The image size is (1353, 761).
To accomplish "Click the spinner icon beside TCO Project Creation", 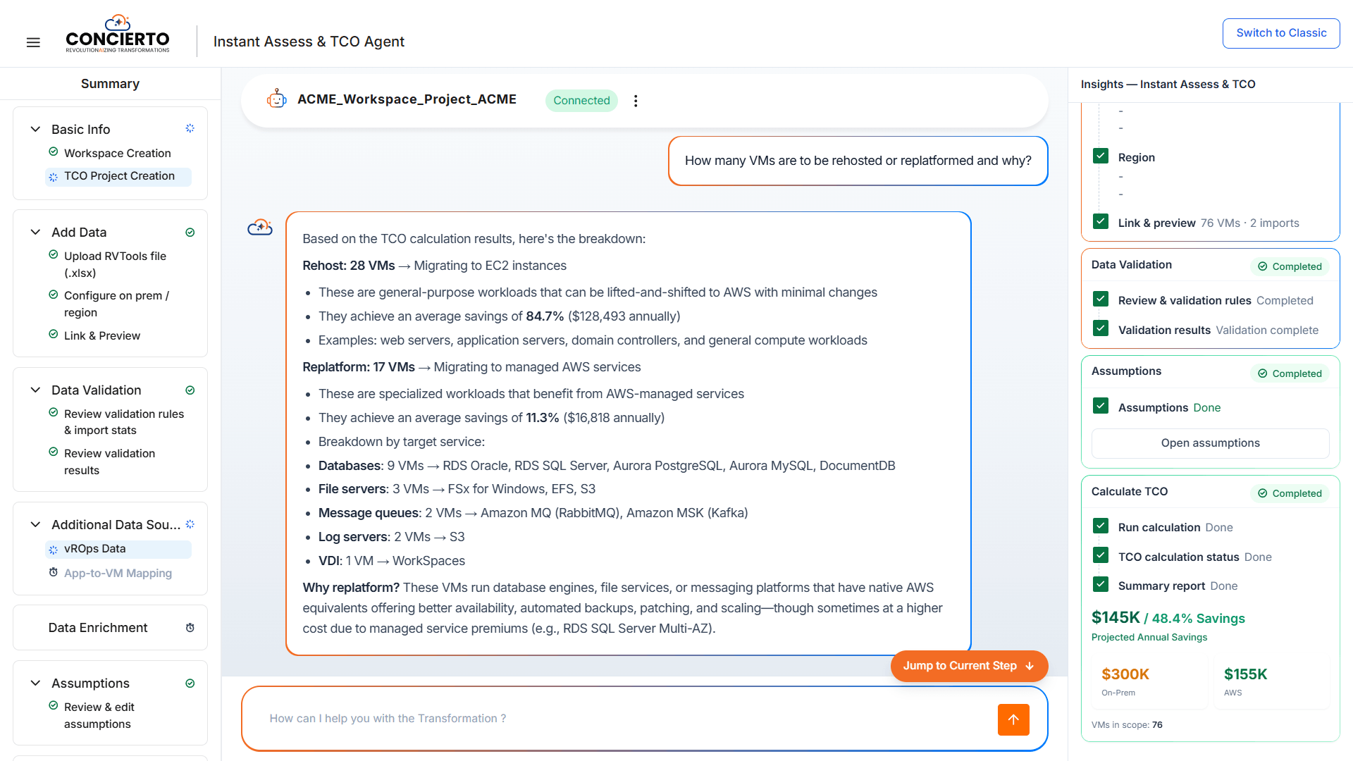I will pos(54,177).
